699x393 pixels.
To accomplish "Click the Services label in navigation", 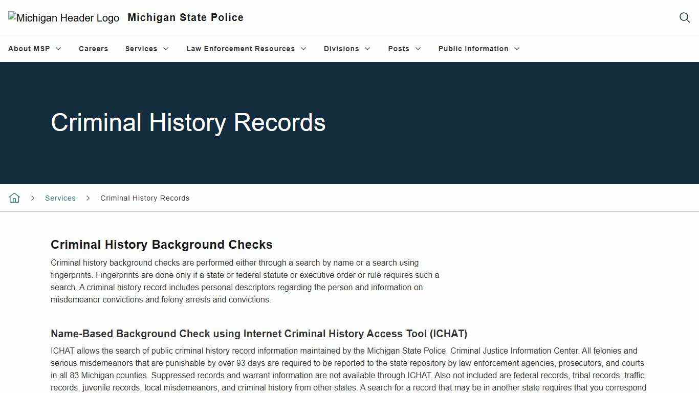I will 141,49.
